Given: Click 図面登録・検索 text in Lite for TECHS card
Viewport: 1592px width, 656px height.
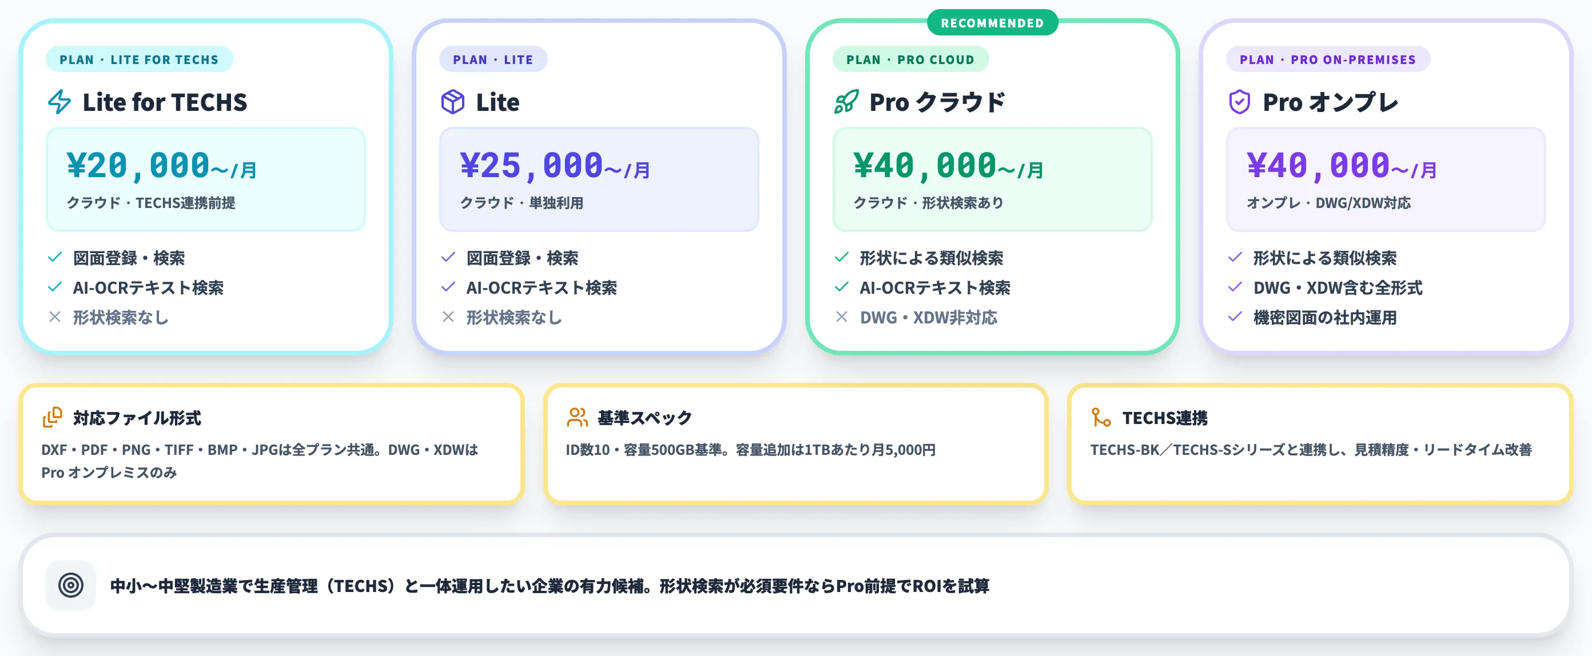Looking at the screenshot, I should (x=129, y=258).
